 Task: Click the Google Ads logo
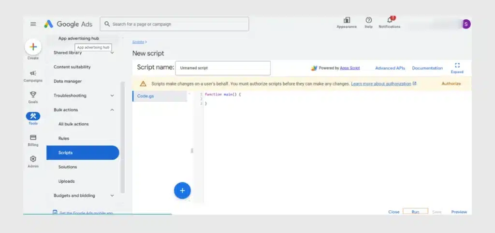[68, 24]
